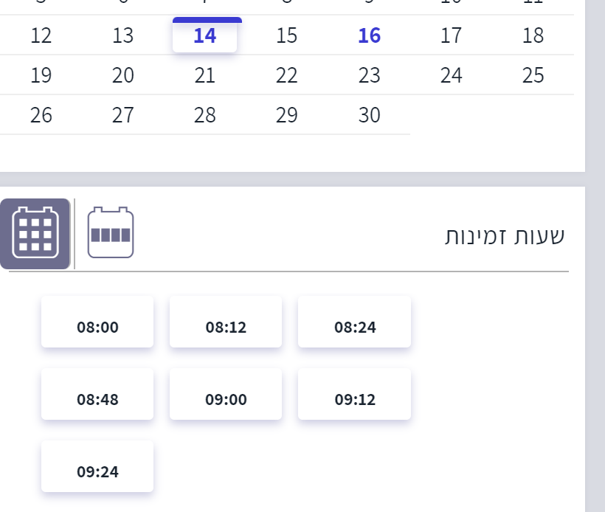Viewport: 605px width, 512px height.
Task: Choose day 15 in the calendar
Action: coord(286,35)
